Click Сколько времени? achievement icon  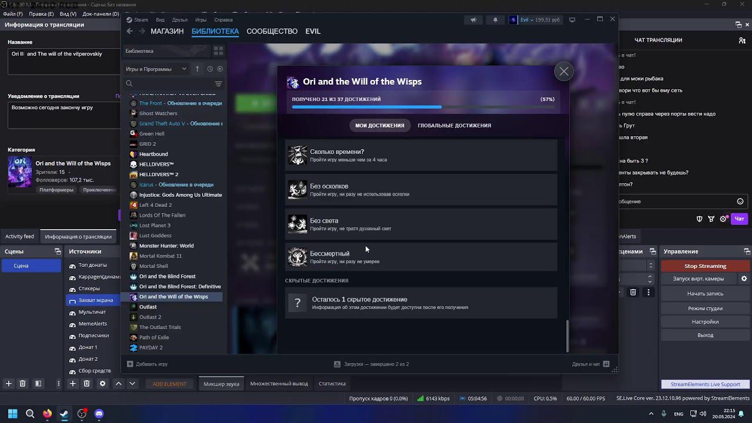pos(297,155)
